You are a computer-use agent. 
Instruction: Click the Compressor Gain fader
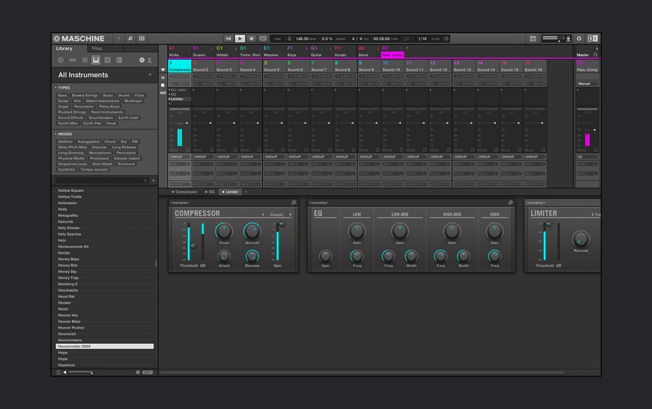[278, 242]
